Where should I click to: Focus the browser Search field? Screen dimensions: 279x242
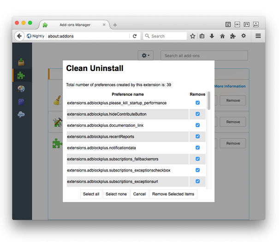pos(165,36)
